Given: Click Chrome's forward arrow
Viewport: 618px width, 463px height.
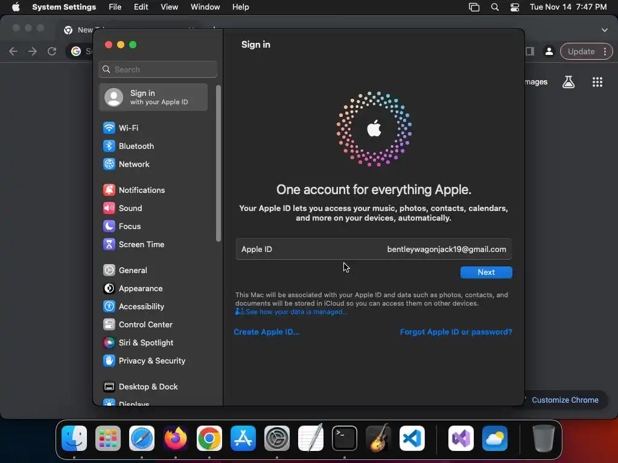Looking at the screenshot, I should pos(33,51).
